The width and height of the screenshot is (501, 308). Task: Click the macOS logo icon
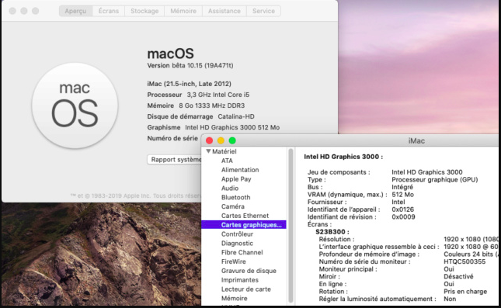pyautogui.click(x=75, y=106)
